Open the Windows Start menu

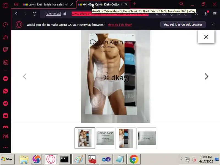pos(8,159)
